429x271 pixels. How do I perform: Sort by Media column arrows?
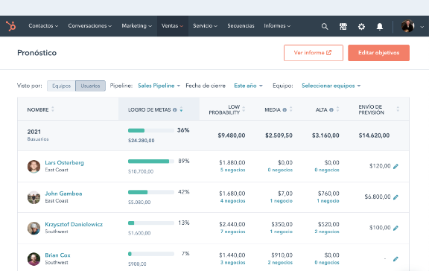point(290,109)
